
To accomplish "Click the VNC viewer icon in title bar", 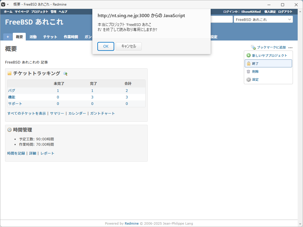I will point(4,4).
